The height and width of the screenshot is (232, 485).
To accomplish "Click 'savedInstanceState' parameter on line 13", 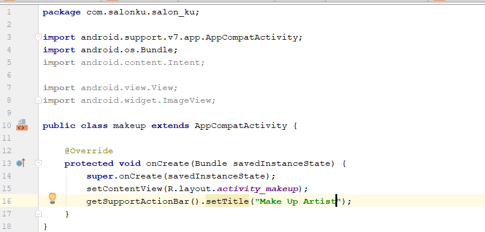I will (x=282, y=163).
